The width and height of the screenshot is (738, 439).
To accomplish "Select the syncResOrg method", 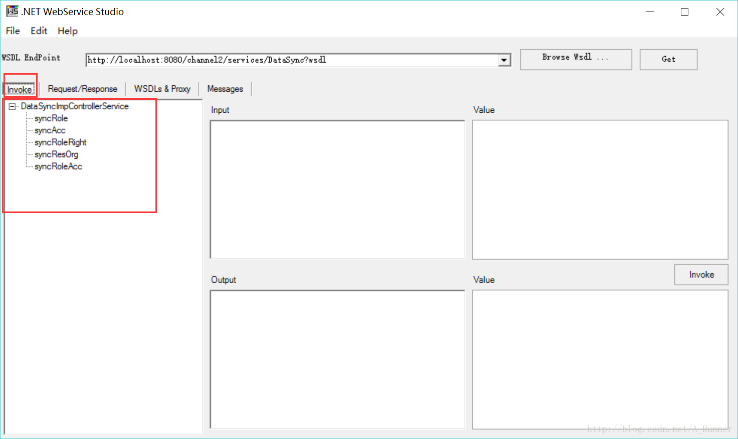I will [x=57, y=154].
